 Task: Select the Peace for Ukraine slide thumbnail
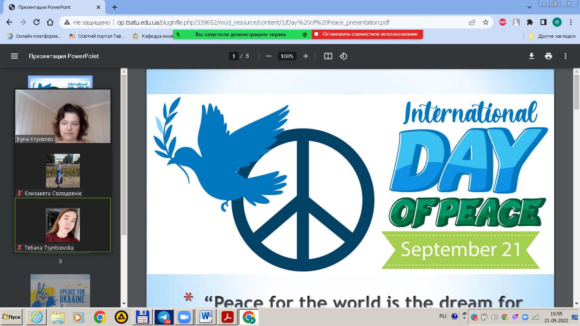pos(60,291)
